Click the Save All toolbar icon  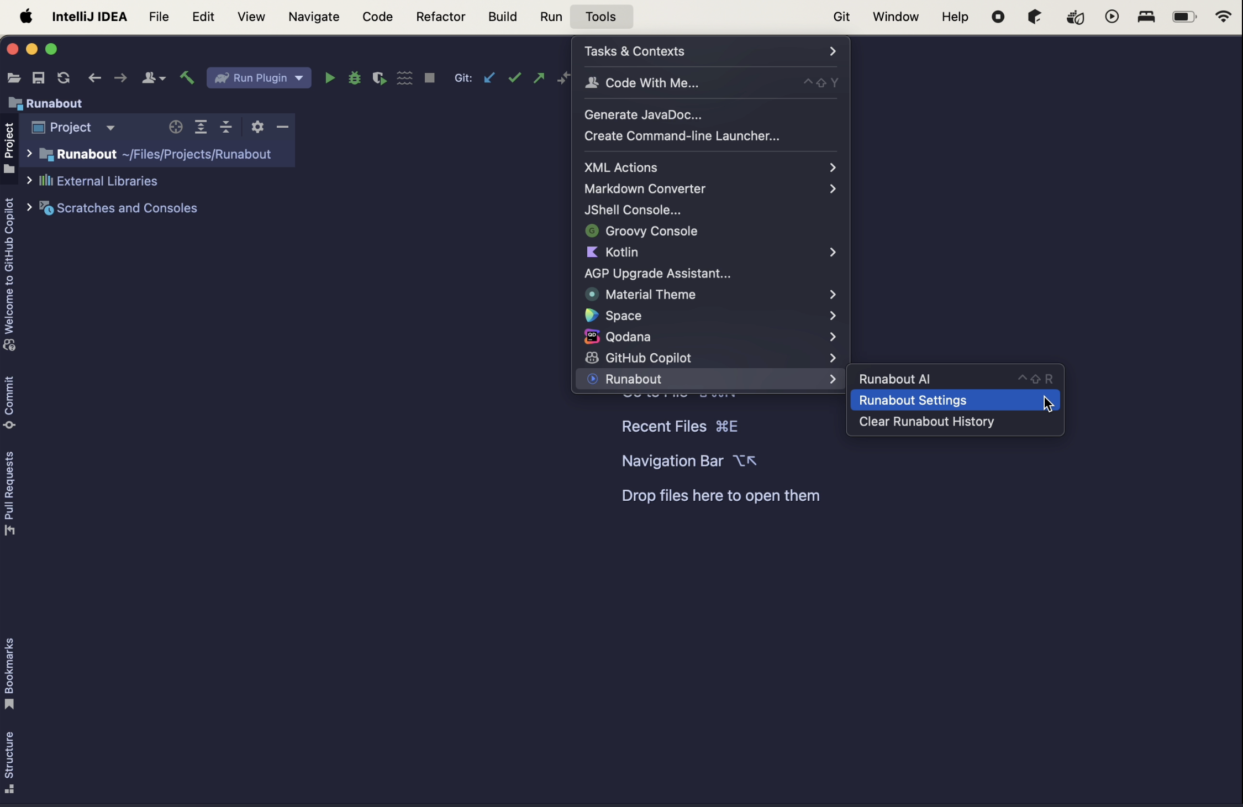38,78
